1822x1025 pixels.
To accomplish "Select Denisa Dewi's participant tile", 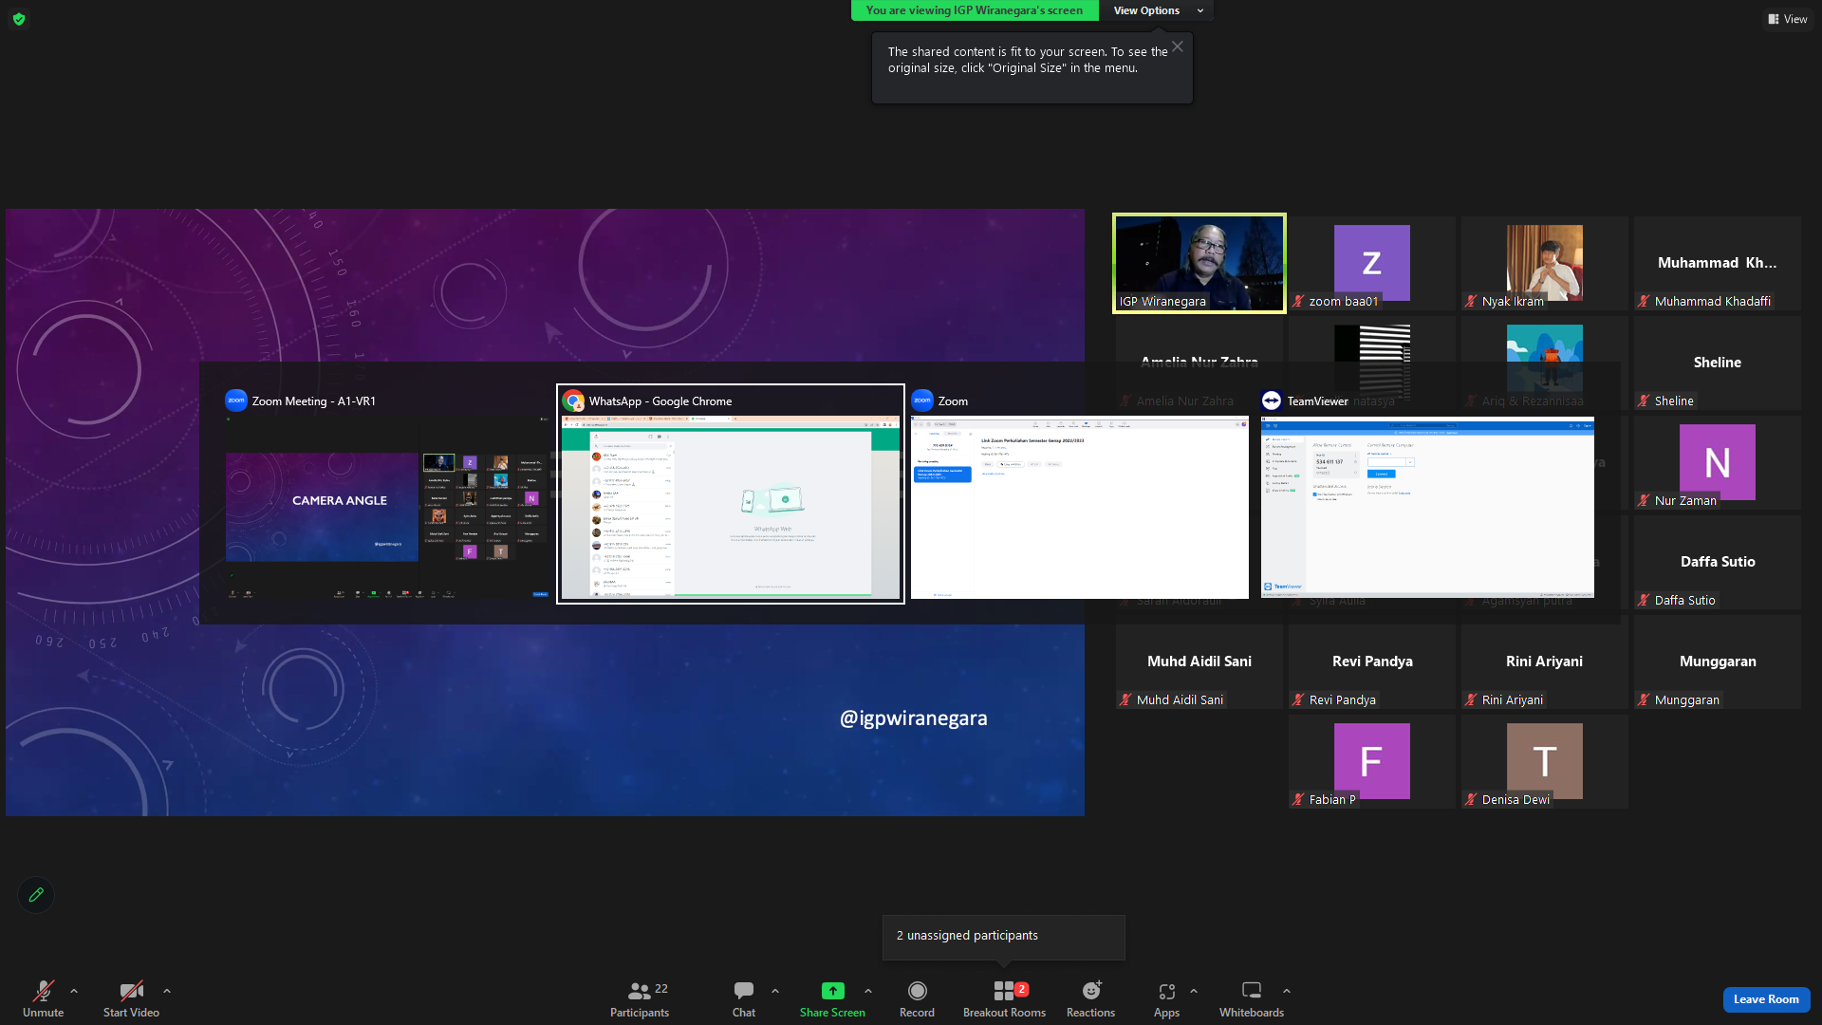I will pyautogui.click(x=1545, y=761).
